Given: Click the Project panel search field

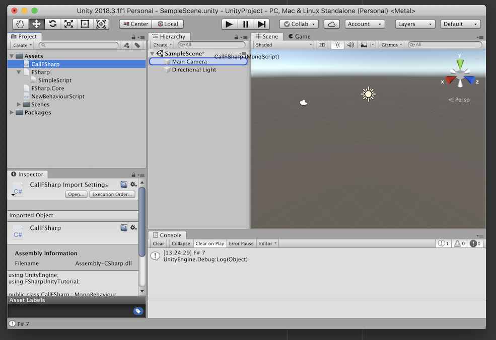Looking at the screenshot, I should [79, 45].
